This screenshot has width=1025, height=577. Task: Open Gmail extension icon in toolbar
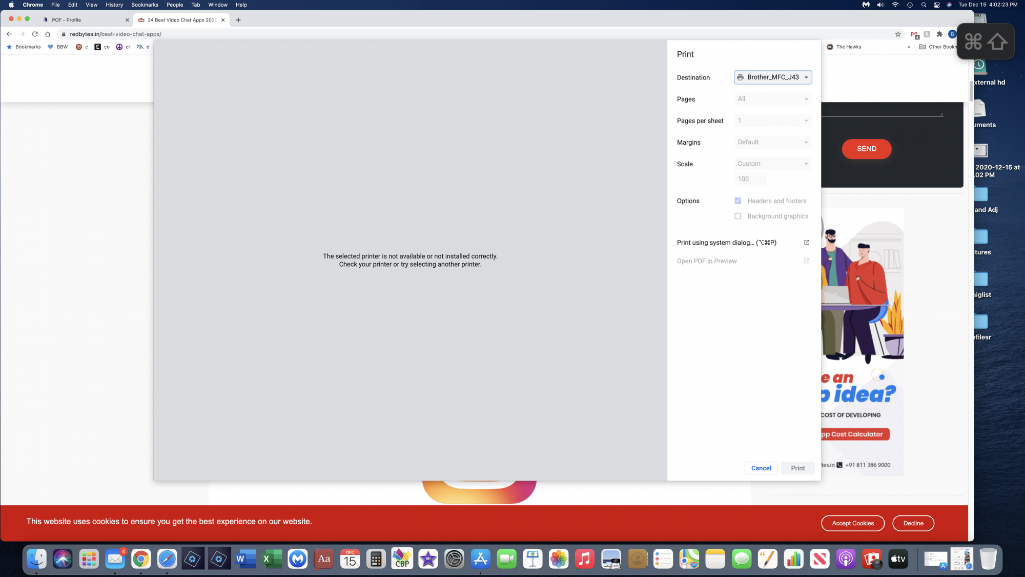(x=914, y=34)
